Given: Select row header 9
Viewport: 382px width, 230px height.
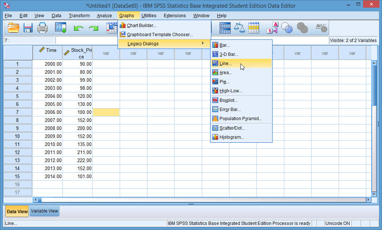Looking at the screenshot, I should (x=18, y=128).
